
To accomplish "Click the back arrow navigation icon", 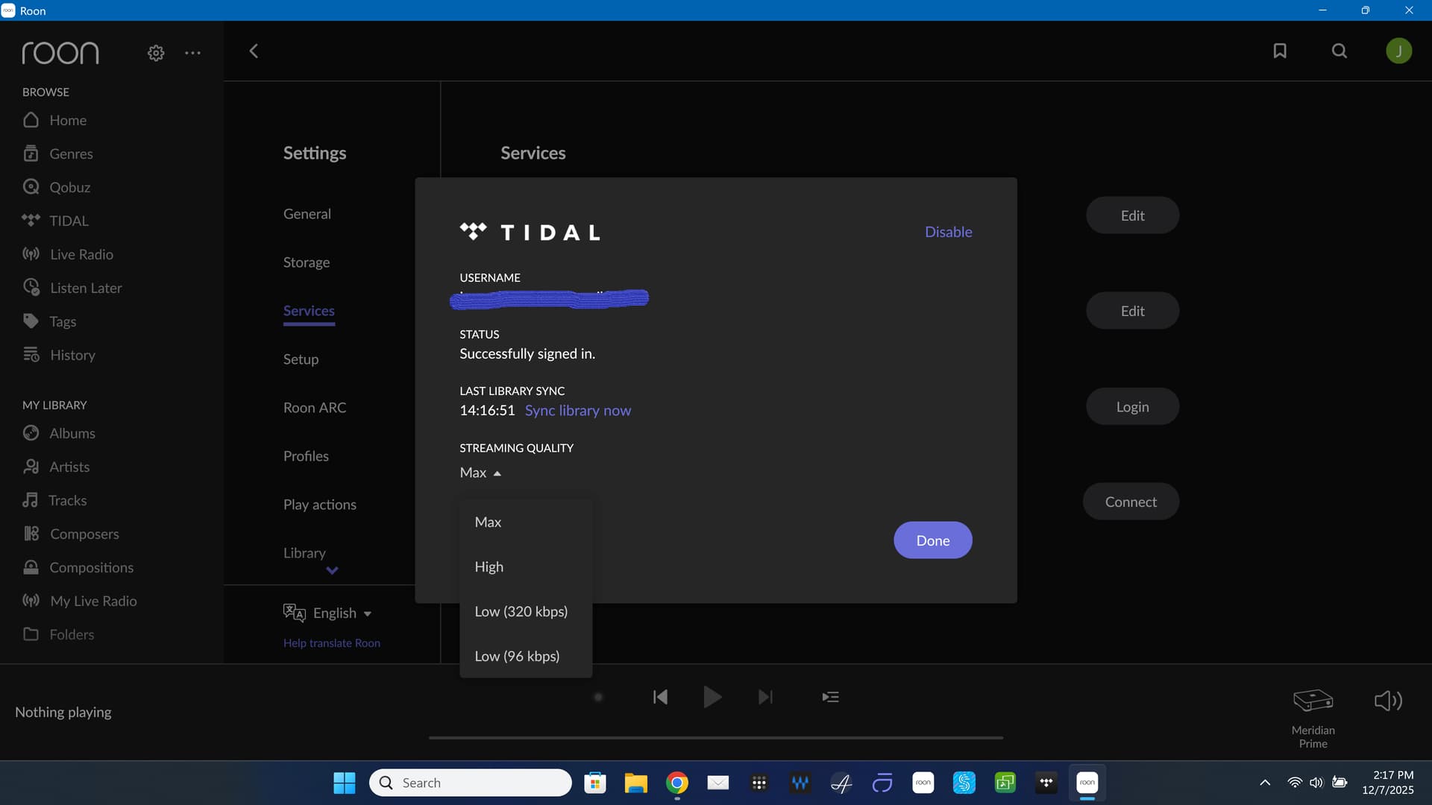I will point(254,51).
